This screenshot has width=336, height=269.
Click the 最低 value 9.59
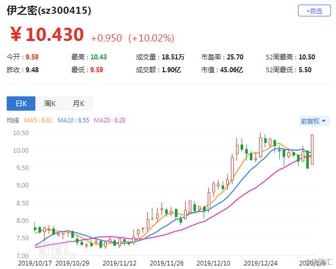coord(96,70)
